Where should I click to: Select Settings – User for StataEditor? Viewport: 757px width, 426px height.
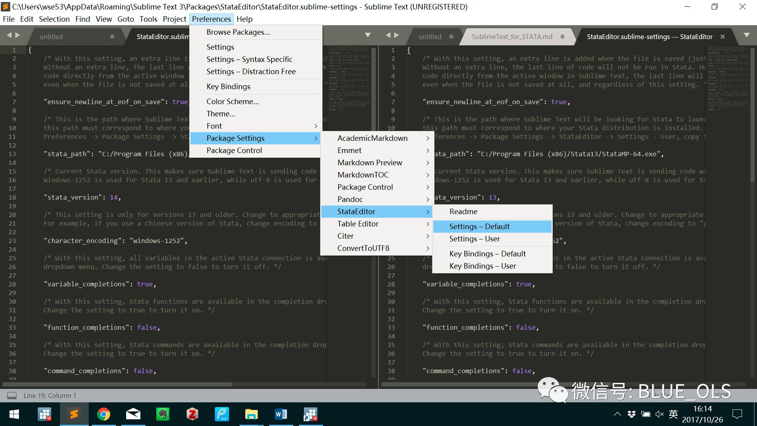[492, 239]
